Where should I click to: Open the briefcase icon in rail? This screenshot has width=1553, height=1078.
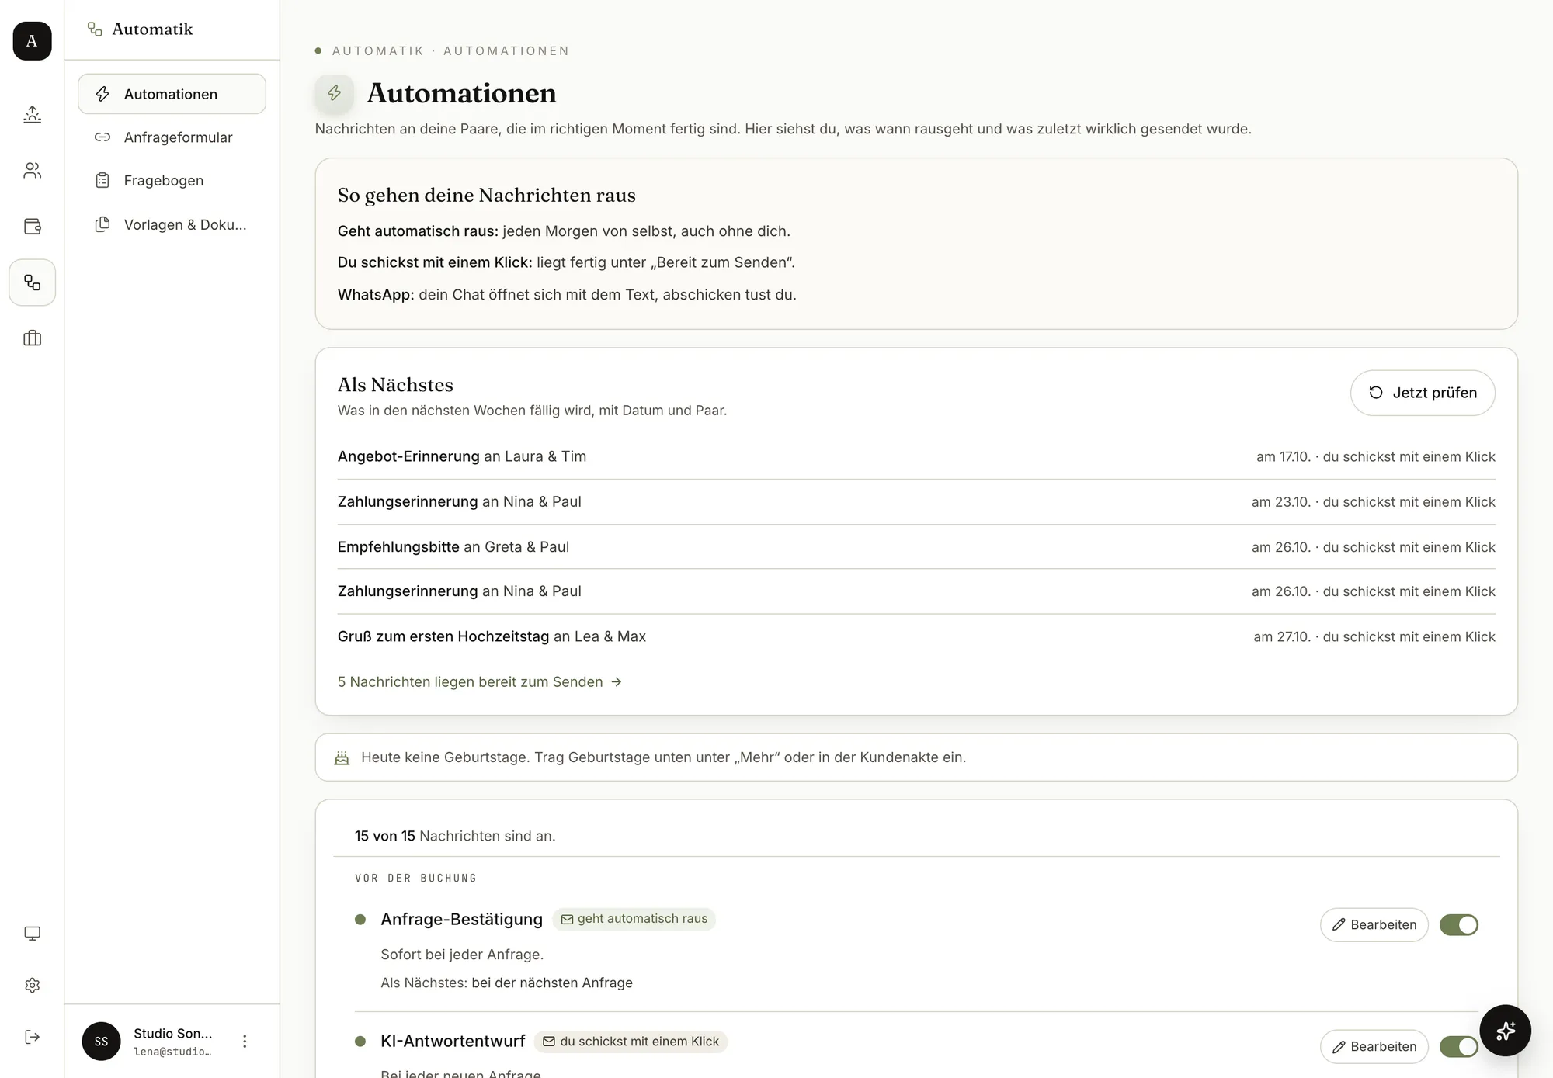click(x=32, y=338)
